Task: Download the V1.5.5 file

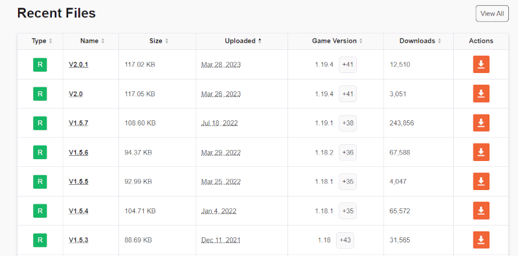Action: tap(481, 182)
